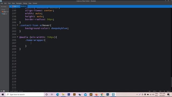Screen dimensions: 172x97
Task: Open Task View on the taskbar
Action: tap(52, 95)
